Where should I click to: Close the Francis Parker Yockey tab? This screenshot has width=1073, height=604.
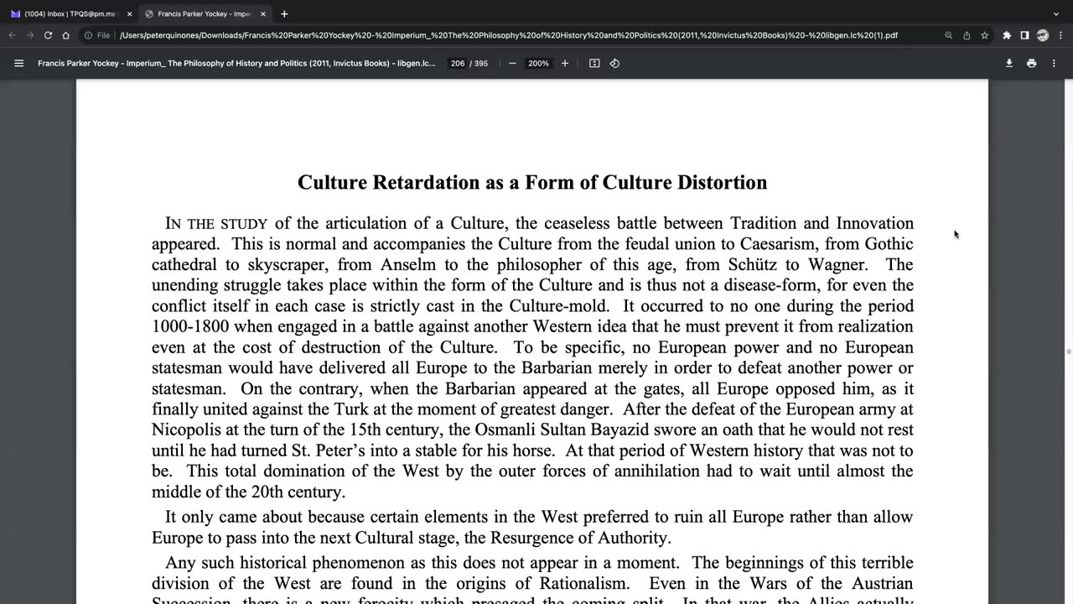click(x=263, y=14)
